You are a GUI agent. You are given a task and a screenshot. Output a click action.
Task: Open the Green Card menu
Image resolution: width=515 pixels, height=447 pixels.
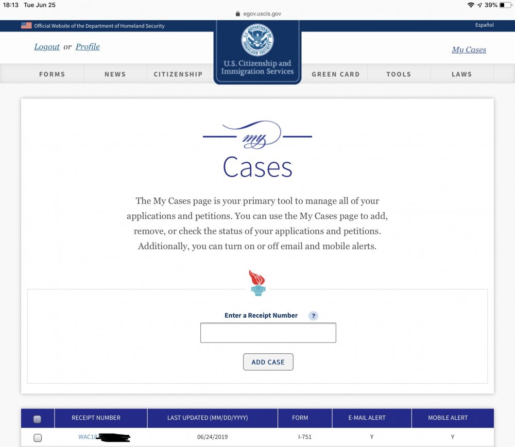point(336,74)
